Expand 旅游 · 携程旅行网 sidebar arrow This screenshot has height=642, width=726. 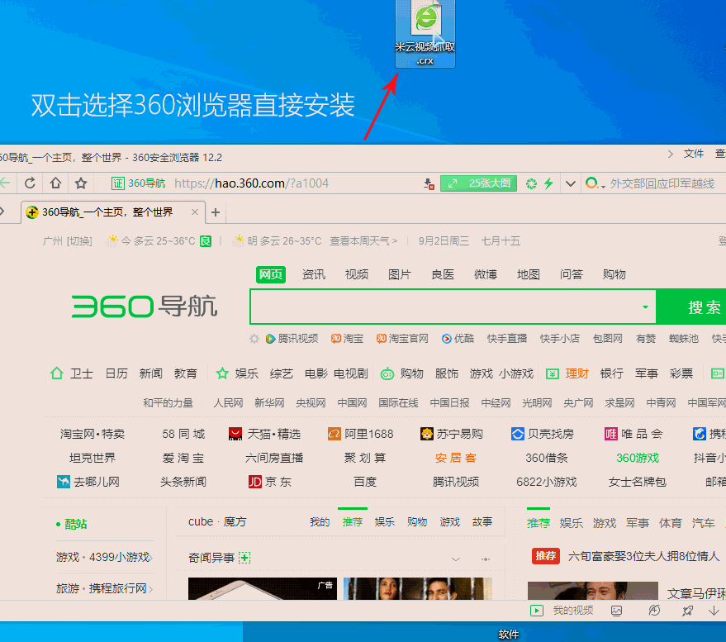[150, 589]
